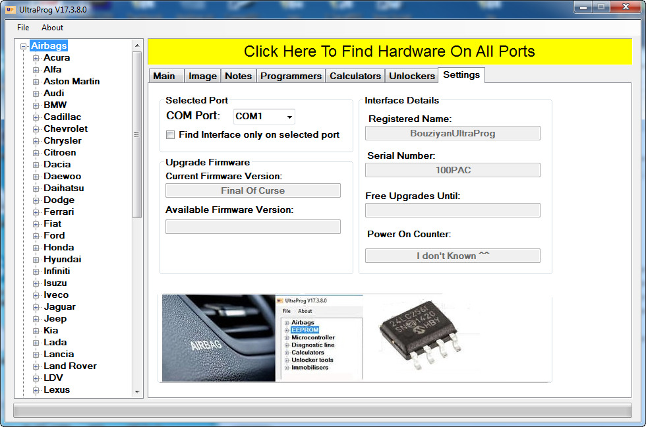Select Jaguar in the tree
The width and height of the screenshot is (646, 427).
(x=60, y=307)
